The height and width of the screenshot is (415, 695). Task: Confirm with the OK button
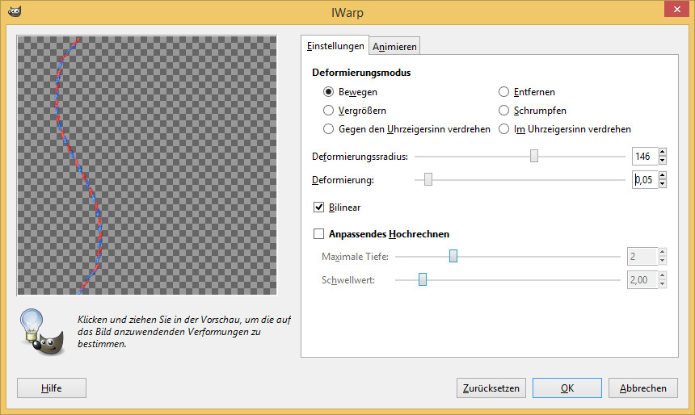coord(567,388)
